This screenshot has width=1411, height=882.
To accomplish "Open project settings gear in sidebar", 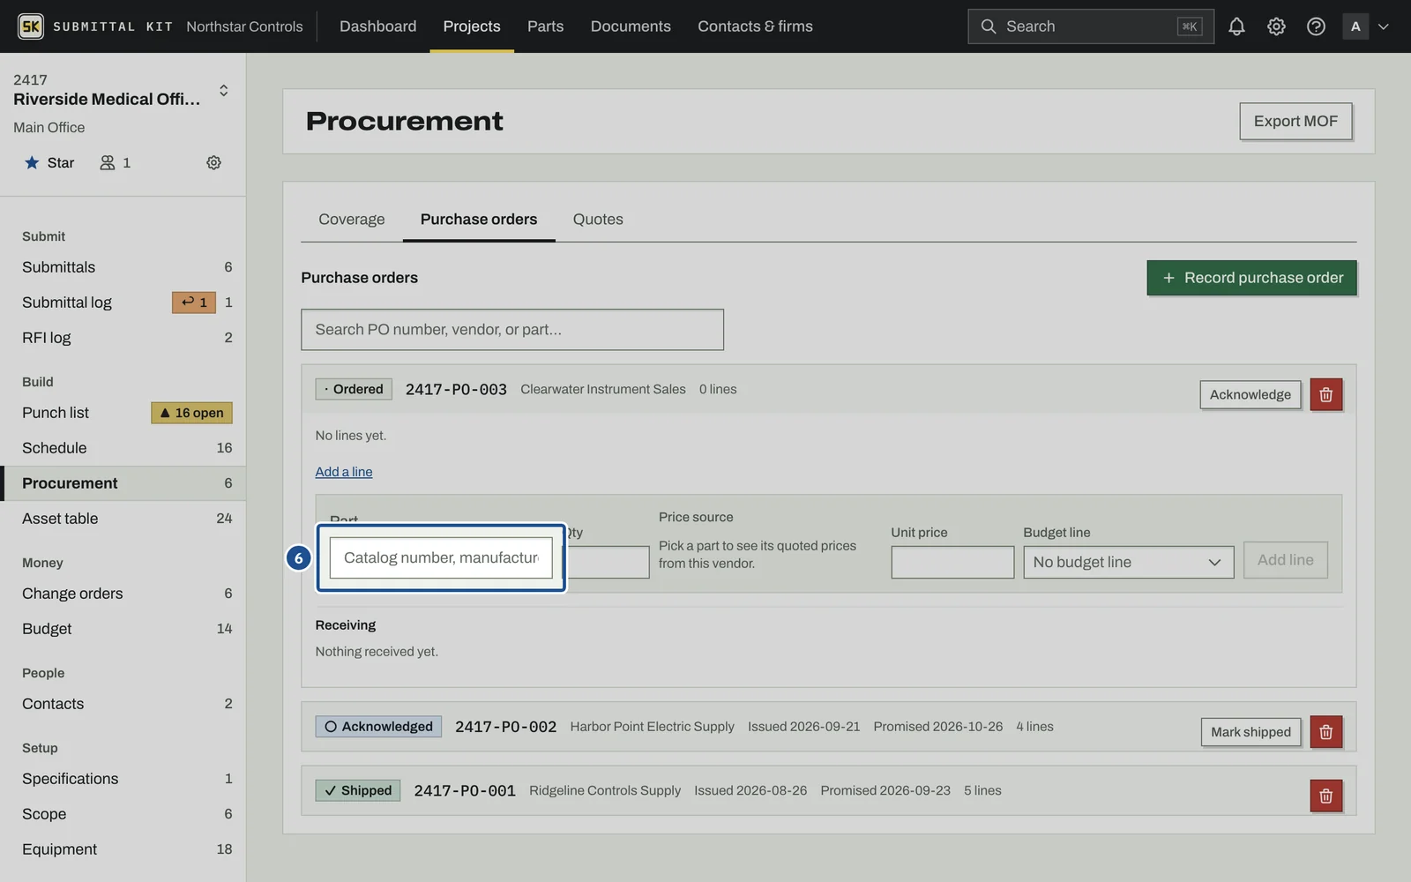I will pyautogui.click(x=213, y=162).
